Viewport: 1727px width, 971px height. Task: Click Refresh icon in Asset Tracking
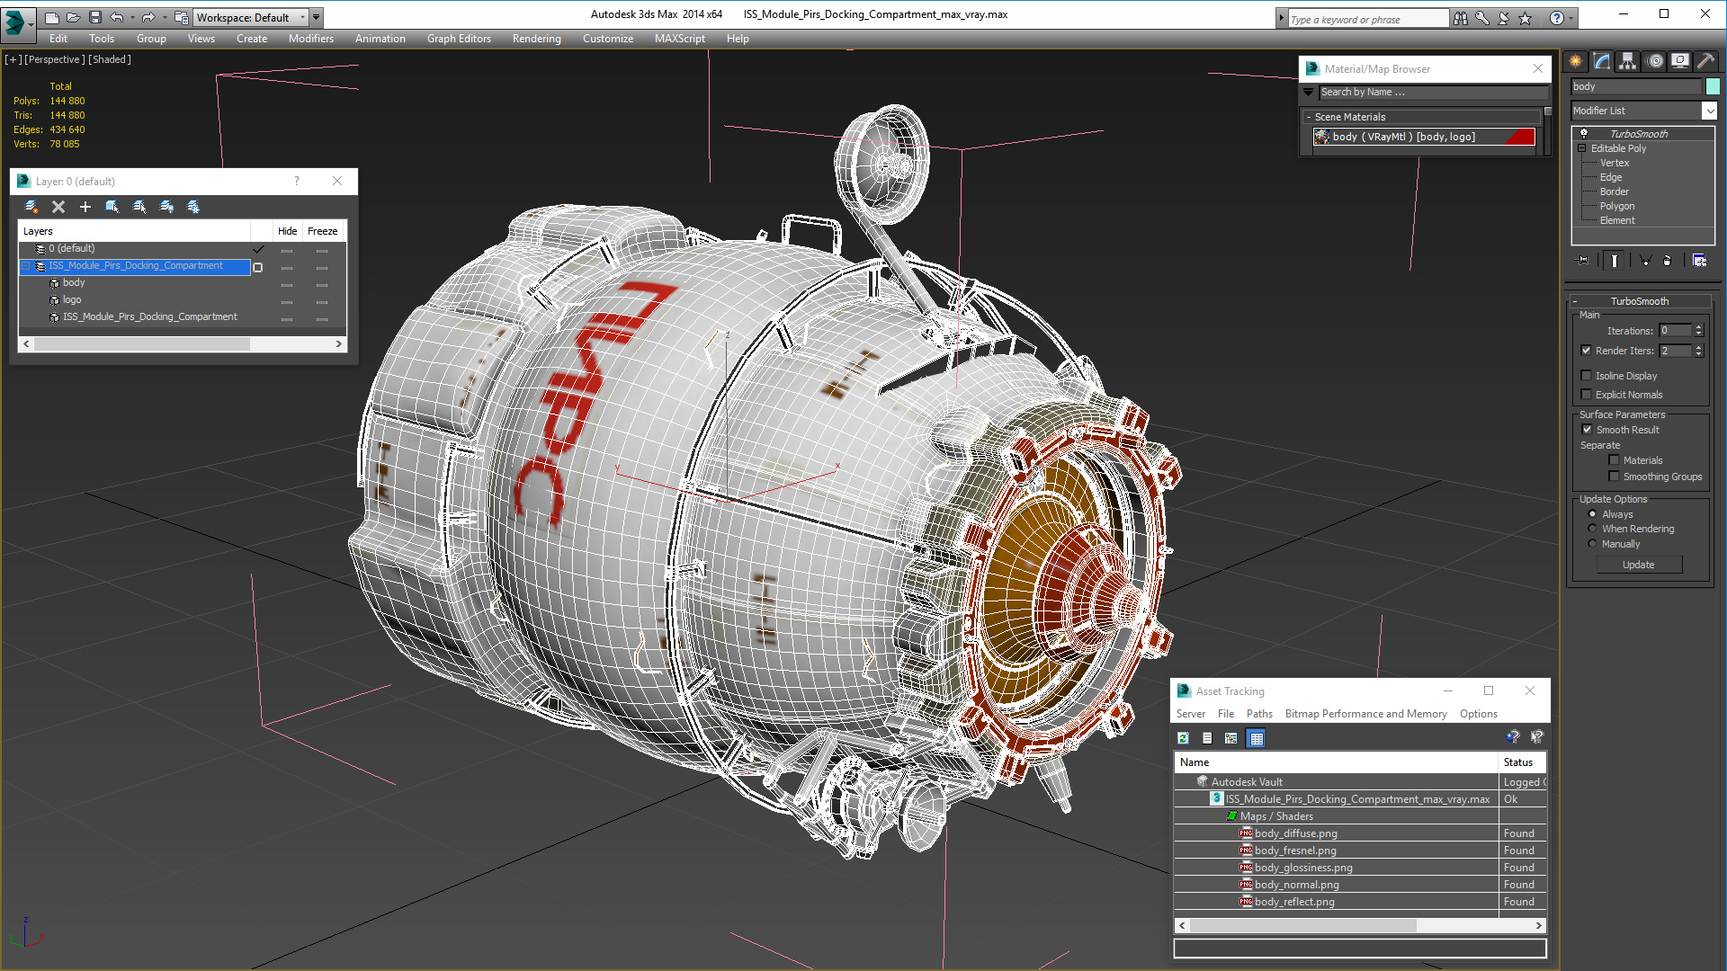pos(1183,738)
